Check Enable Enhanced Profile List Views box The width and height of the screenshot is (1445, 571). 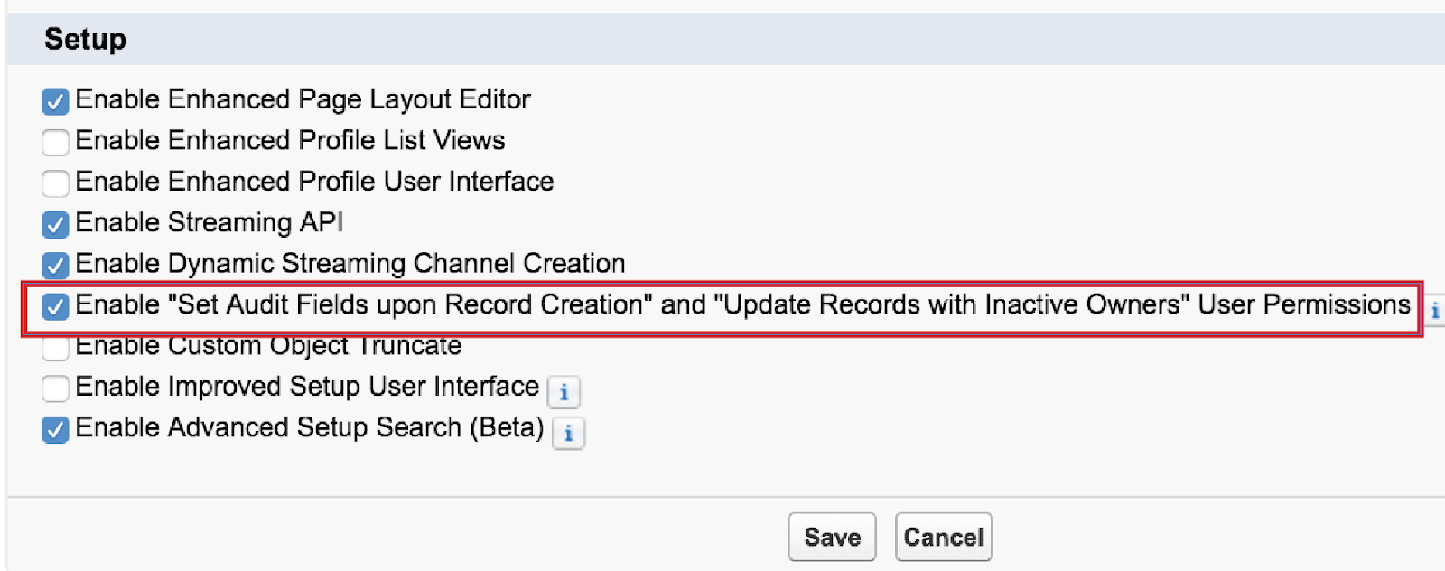point(55,142)
